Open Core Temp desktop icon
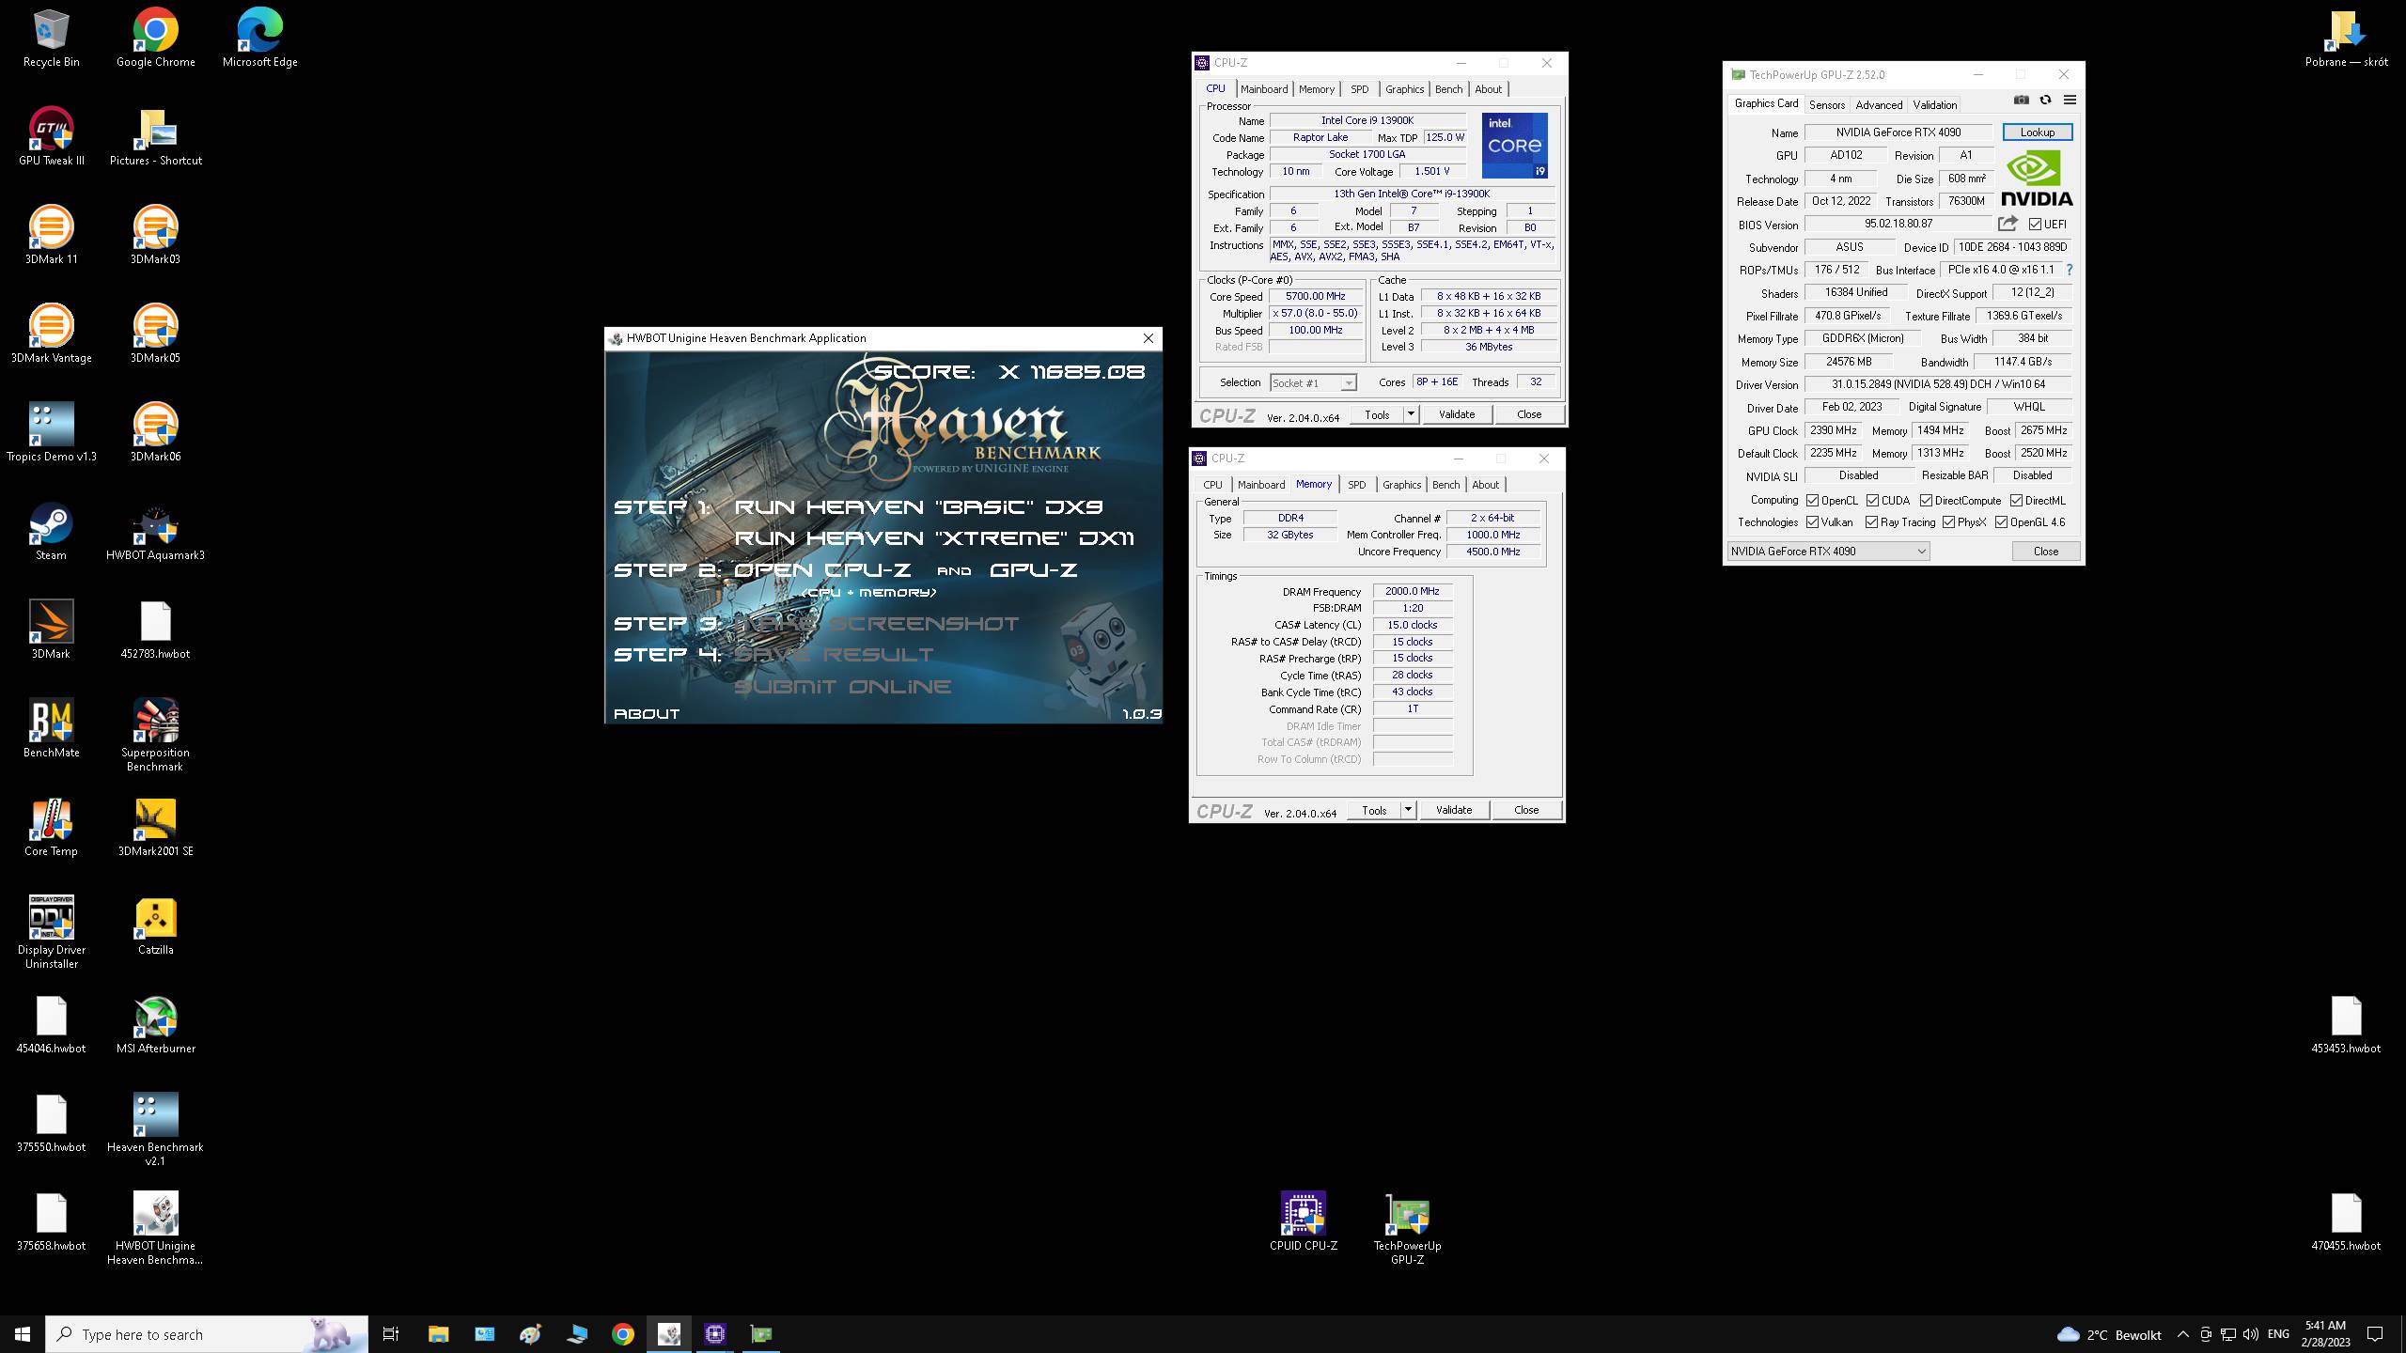This screenshot has height=1353, width=2406. [52, 827]
